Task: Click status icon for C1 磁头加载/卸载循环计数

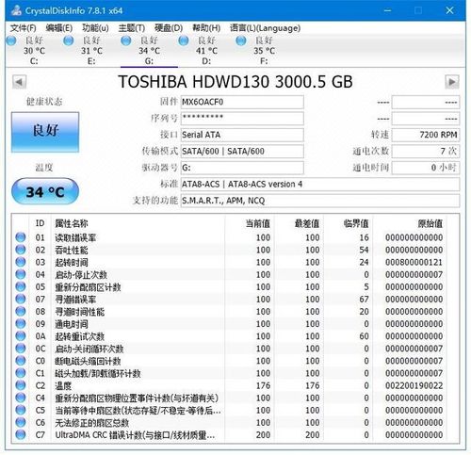Action: 21,373
